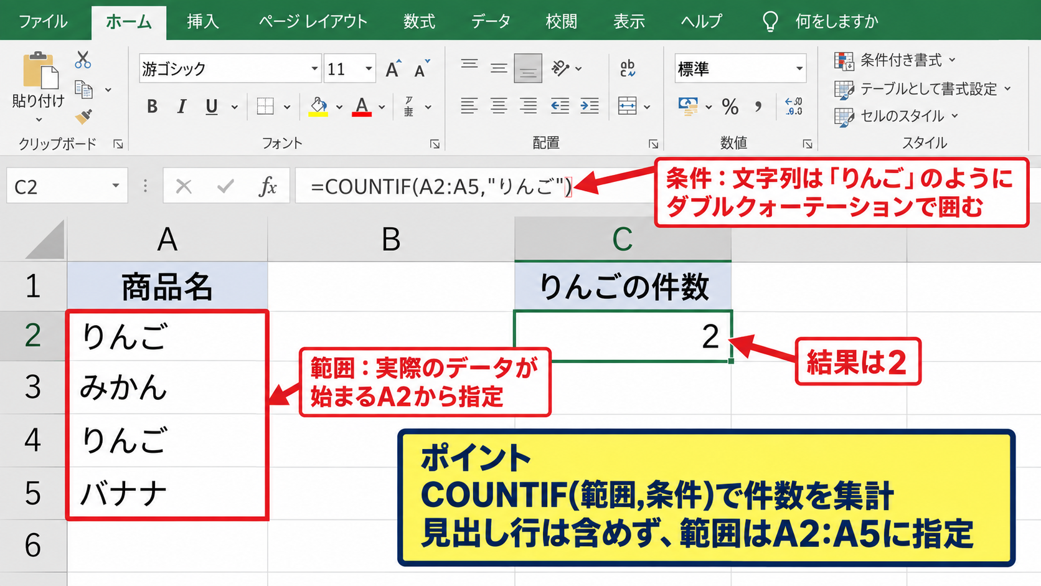Click inside the formula bar COUNTIF text

coord(440,186)
